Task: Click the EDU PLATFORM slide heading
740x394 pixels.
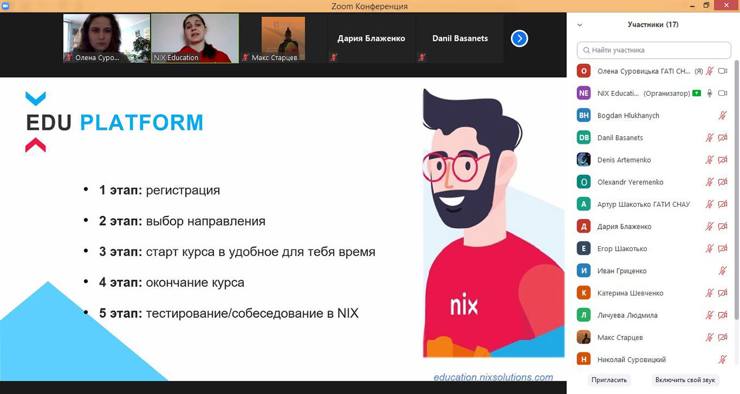Action: tap(114, 123)
